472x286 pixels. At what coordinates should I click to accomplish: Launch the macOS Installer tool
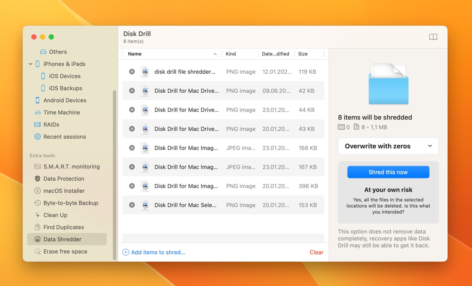point(59,191)
